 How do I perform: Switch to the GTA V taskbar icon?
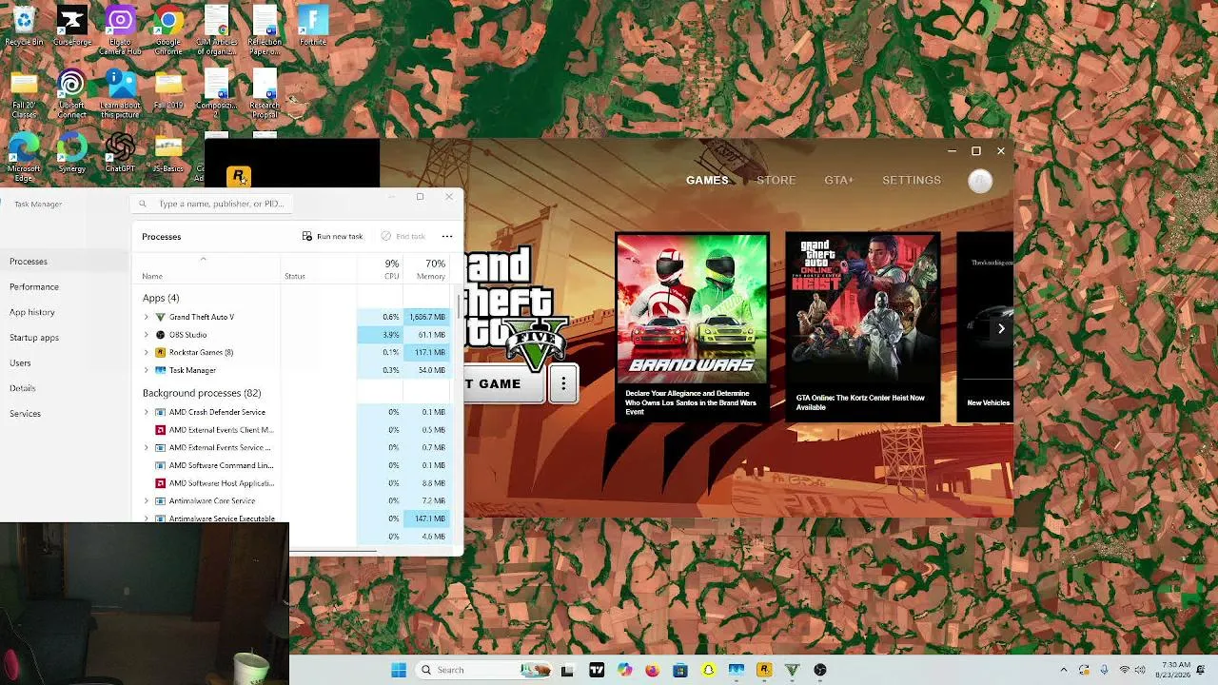(x=792, y=670)
